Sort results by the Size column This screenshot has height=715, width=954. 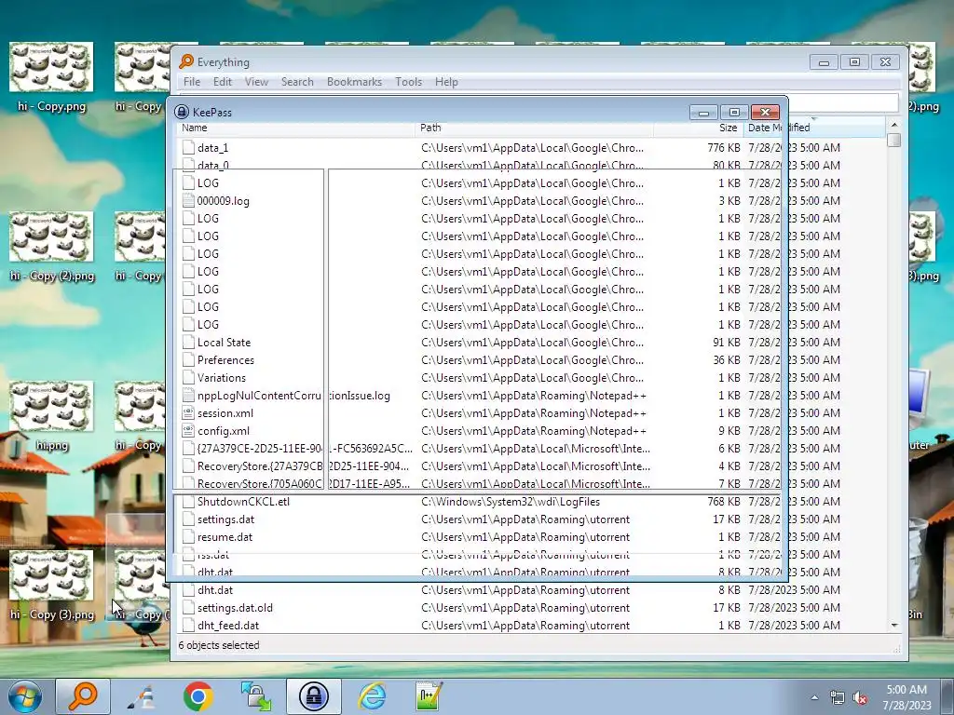699,128
